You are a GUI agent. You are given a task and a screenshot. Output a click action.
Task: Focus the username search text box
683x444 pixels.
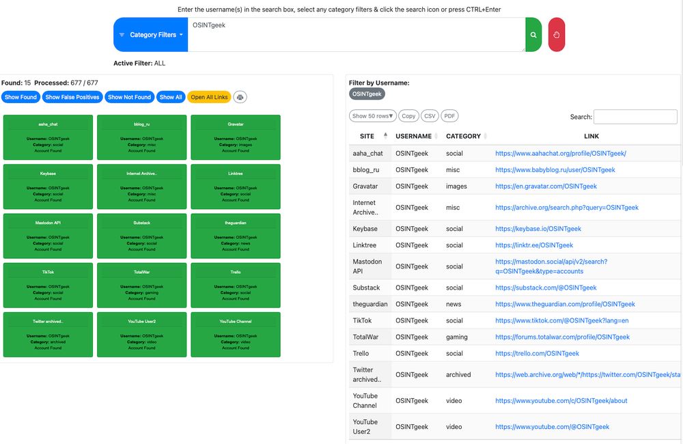click(x=357, y=35)
